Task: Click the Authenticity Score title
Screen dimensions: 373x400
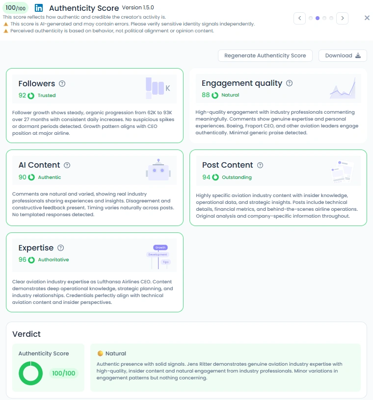Action: click(x=84, y=8)
